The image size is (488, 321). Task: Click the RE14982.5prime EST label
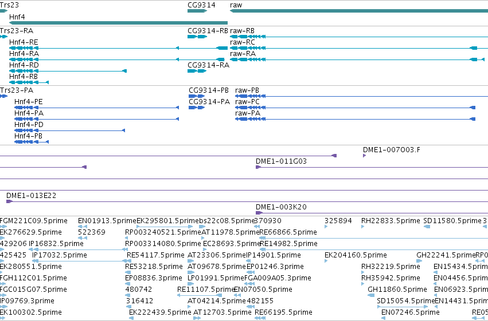288,244
